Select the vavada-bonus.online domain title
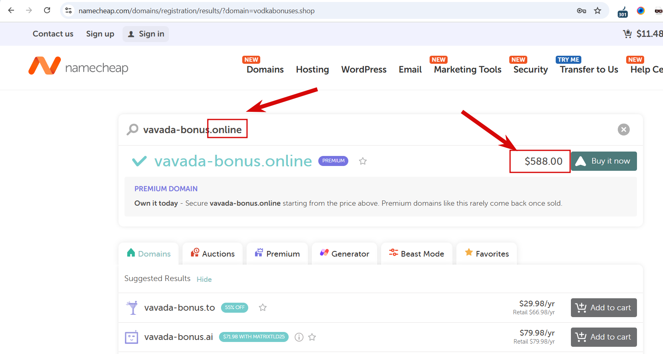The image size is (663, 354). [233, 161]
